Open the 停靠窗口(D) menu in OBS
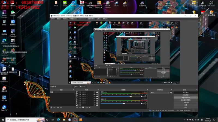This screenshot has height=122, width=218. (73, 19)
